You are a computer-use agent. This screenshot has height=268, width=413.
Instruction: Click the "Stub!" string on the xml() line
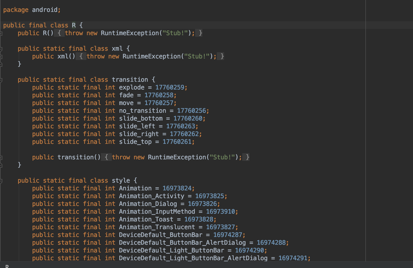(x=197, y=56)
